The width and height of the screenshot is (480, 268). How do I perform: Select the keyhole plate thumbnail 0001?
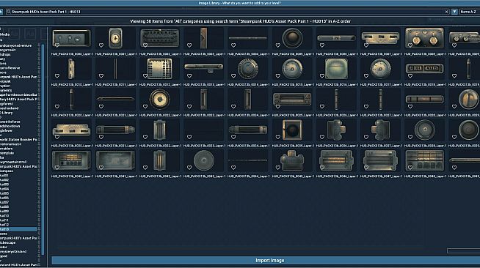(x=115, y=38)
